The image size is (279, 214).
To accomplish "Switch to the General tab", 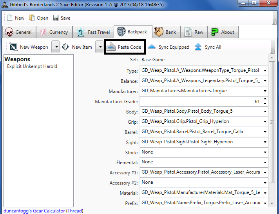I will [19, 32].
